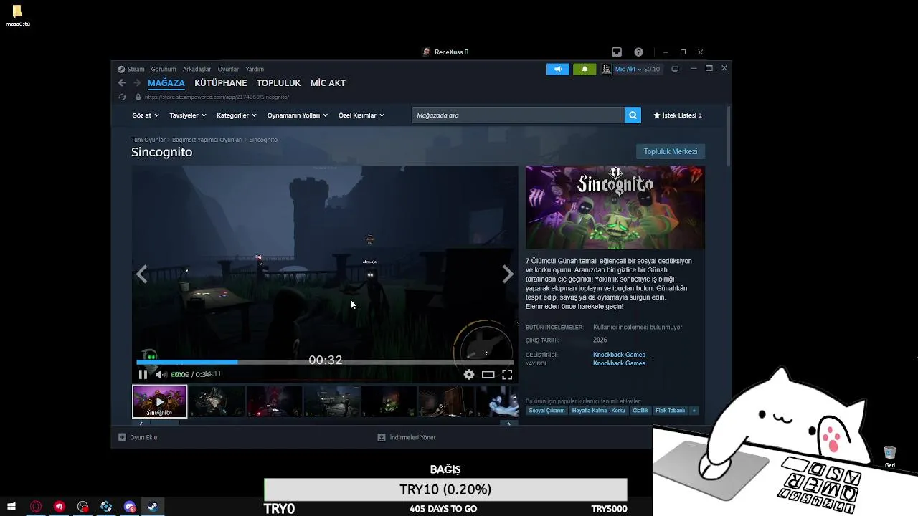Add another tag with plus button
Screen dimensions: 918x516
(694, 411)
